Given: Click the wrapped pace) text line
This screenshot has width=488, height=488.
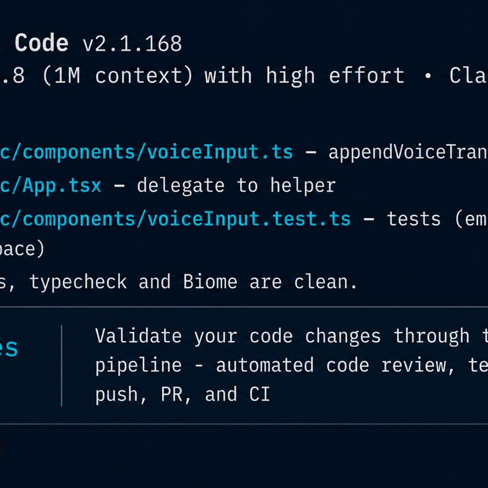Looking at the screenshot, I should point(22,249).
